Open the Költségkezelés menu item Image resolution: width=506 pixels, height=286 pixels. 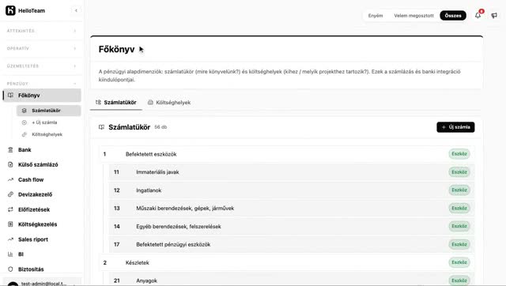(x=42, y=224)
